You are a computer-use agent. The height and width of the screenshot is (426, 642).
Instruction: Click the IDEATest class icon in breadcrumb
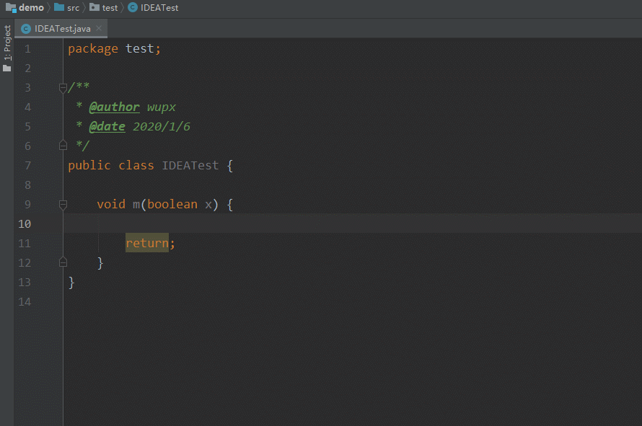coord(133,7)
